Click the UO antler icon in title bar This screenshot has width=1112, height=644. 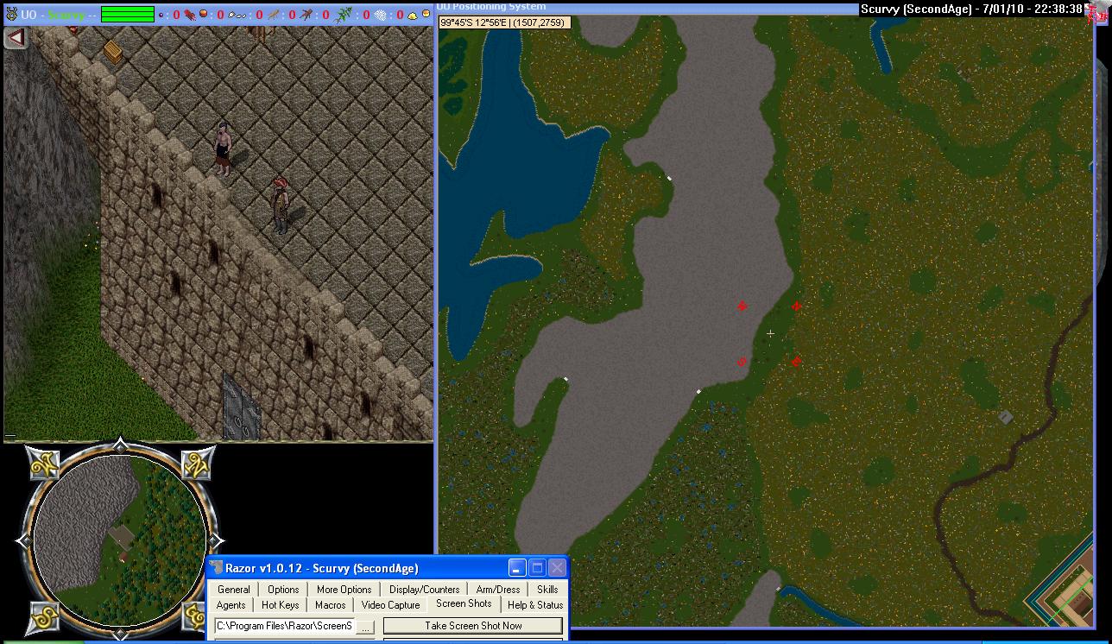click(x=10, y=15)
